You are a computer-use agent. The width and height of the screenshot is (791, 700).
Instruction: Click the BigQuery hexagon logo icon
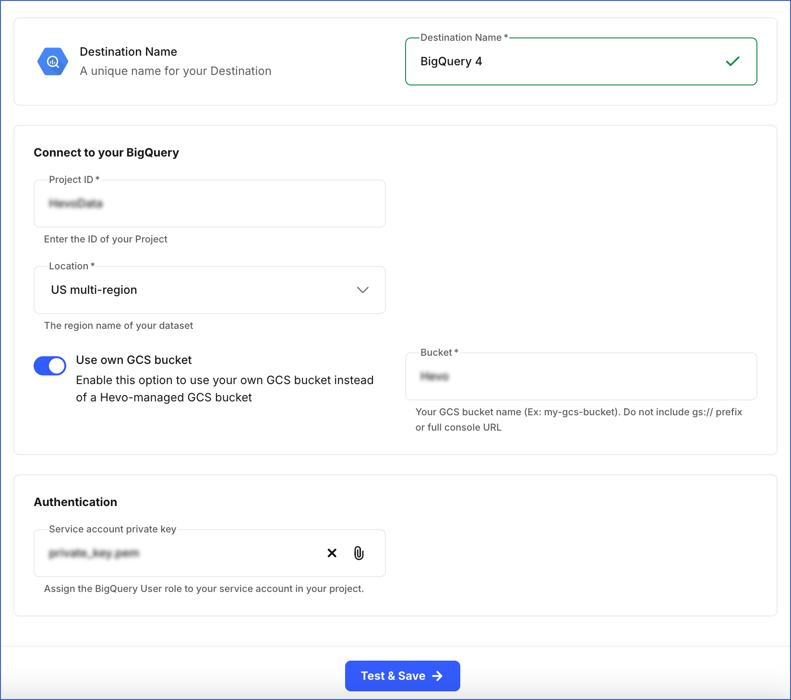(53, 61)
